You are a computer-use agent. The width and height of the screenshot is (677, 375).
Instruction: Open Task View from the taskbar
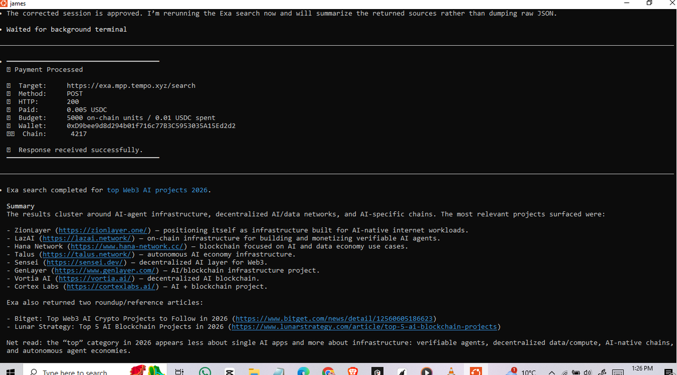click(179, 372)
